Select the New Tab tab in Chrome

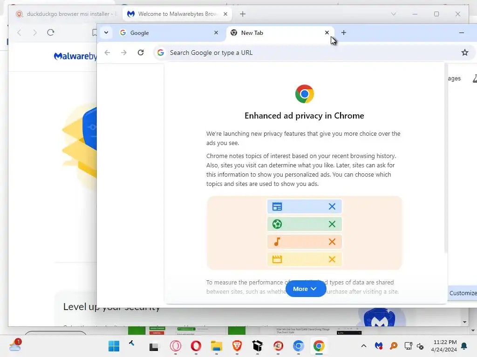tap(280, 33)
